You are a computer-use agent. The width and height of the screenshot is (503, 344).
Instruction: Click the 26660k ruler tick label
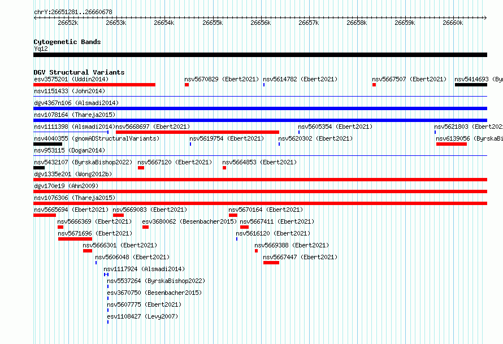(x=453, y=23)
